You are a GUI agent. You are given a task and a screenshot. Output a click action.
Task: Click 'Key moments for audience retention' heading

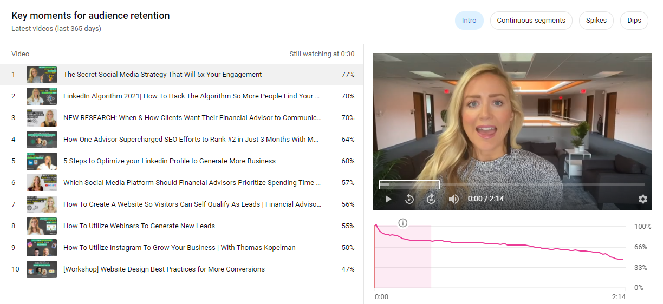click(x=90, y=16)
